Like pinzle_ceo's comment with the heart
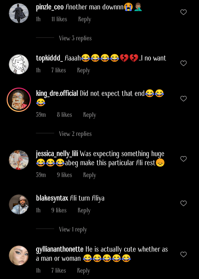This screenshot has height=279, width=199. tap(184, 12)
